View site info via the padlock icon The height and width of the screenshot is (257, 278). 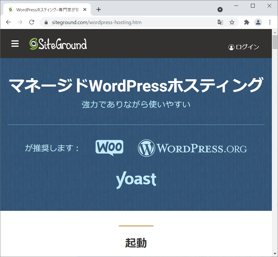point(46,22)
